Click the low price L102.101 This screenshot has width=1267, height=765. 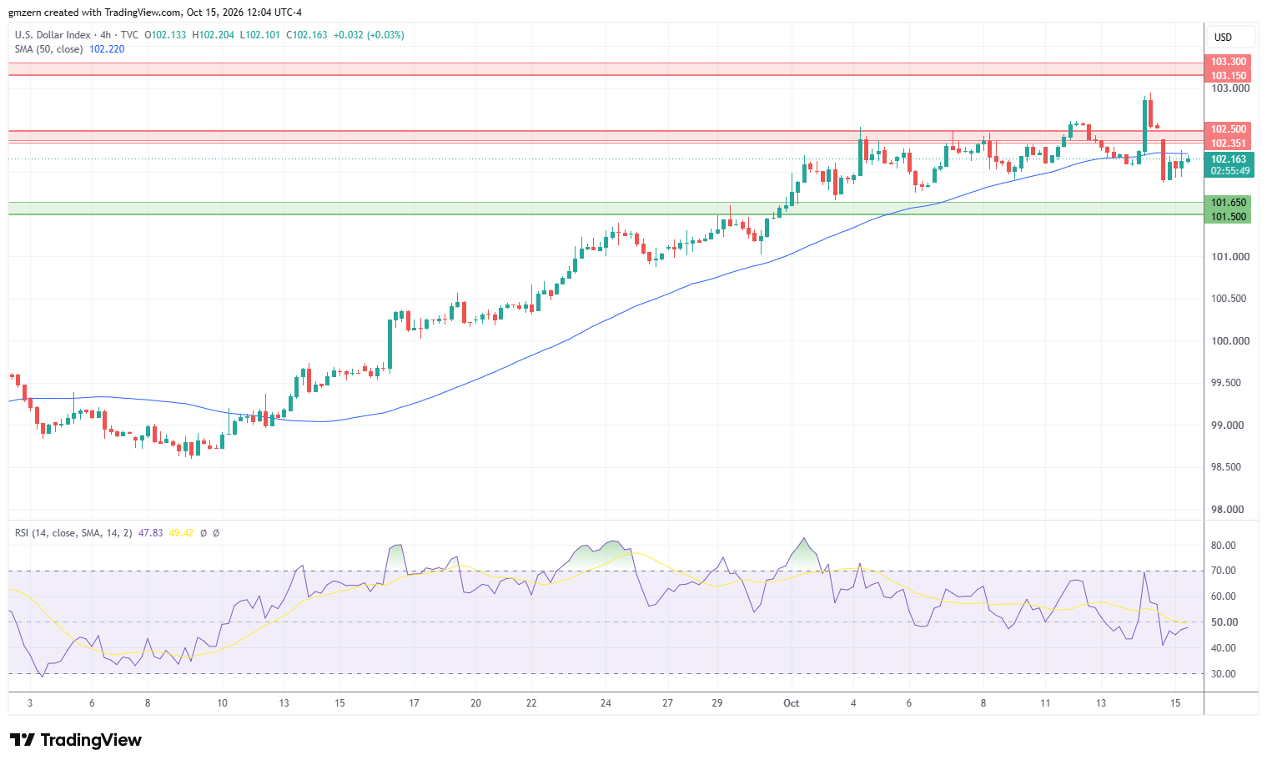click(x=261, y=35)
